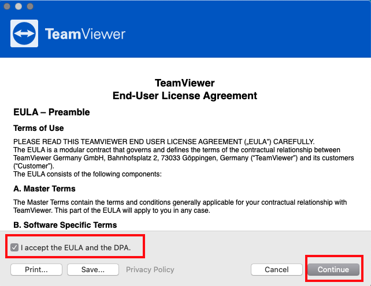Click the PLEASE READ THIS TEAMVIEWER line
Screen dimensions: 371x286
coord(164,142)
